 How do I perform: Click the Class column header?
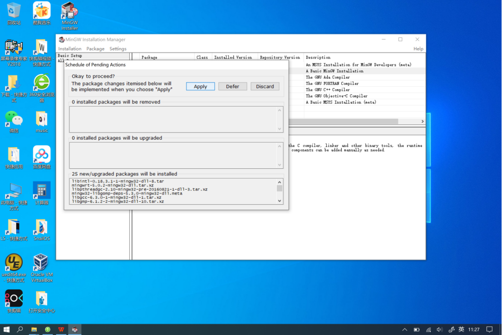tap(202, 57)
